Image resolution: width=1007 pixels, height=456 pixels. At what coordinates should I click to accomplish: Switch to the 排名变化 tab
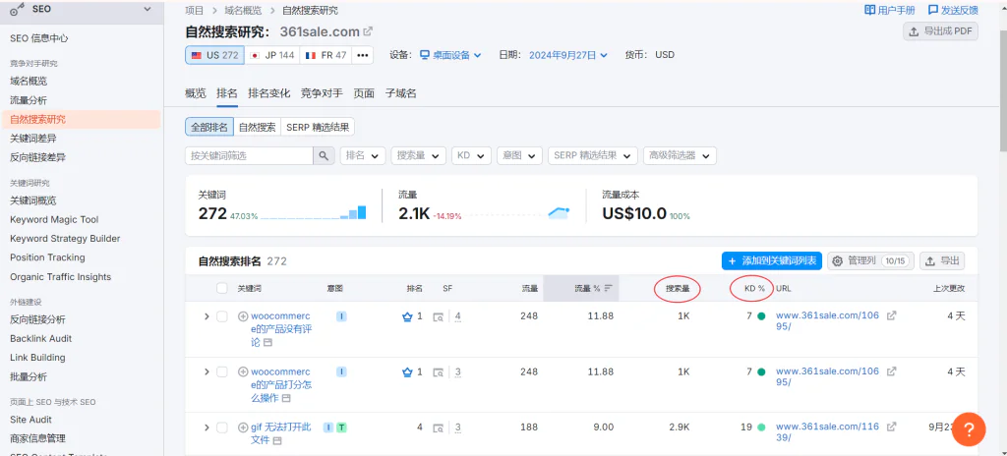(x=268, y=93)
